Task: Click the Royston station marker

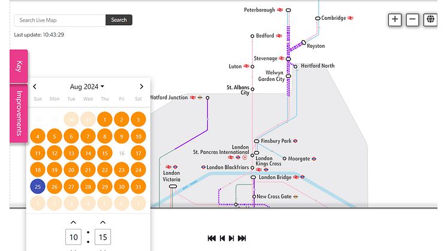Action: click(x=304, y=43)
